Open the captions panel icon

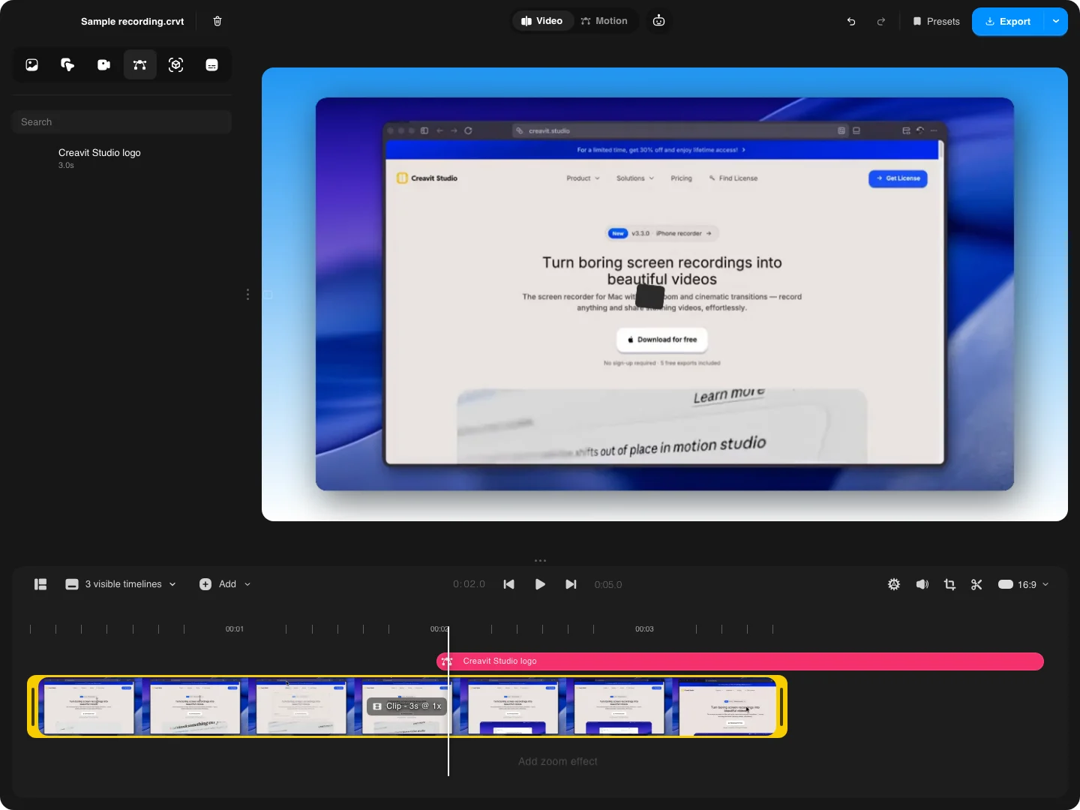(211, 64)
